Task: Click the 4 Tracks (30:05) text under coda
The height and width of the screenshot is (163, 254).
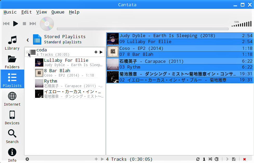Action: pos(53,55)
